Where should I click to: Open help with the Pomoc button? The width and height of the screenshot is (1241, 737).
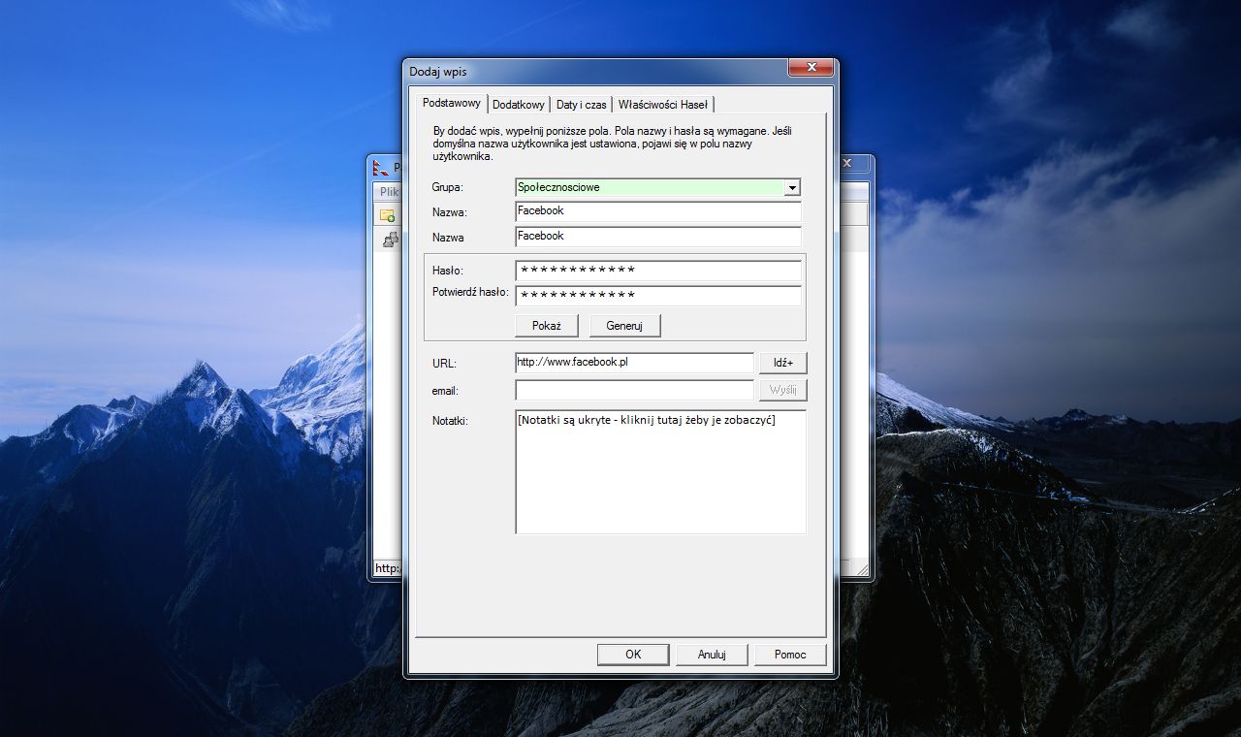pos(790,655)
